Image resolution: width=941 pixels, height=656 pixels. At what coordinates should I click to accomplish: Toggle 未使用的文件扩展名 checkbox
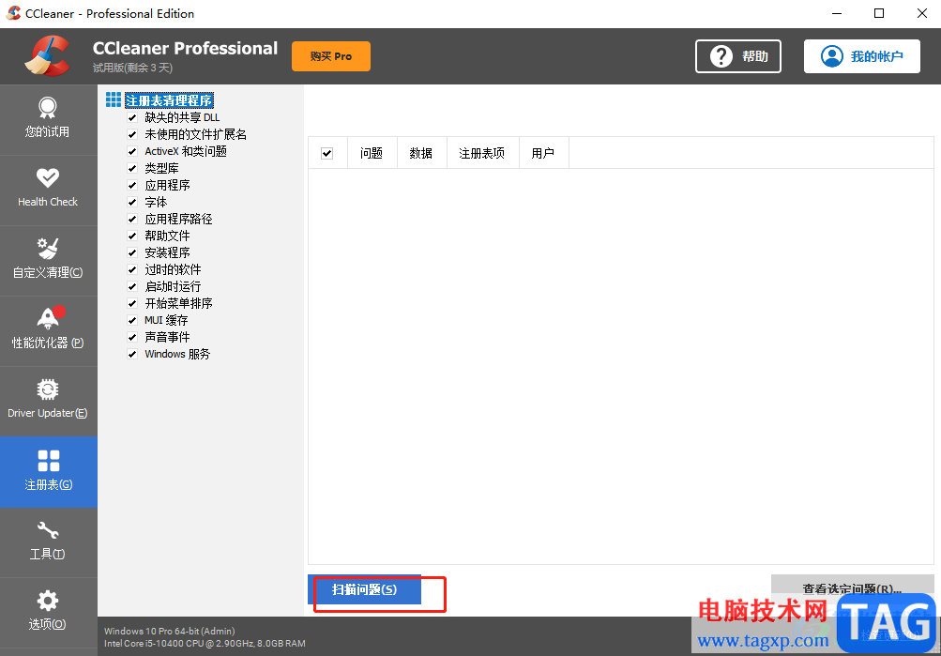tap(132, 134)
